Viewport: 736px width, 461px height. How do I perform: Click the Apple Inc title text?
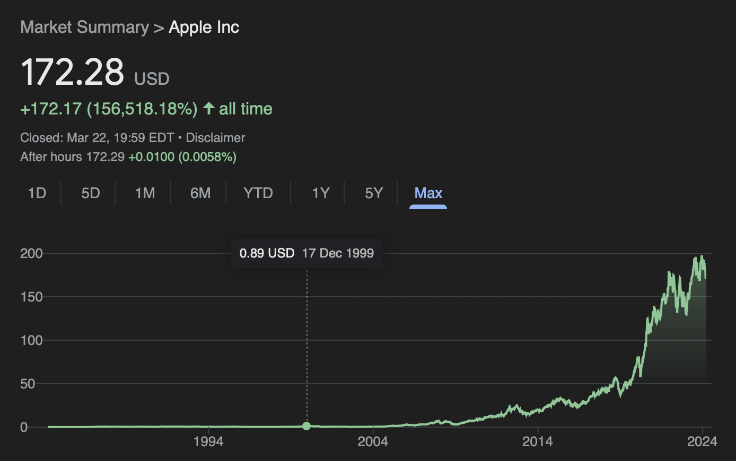[x=204, y=28]
